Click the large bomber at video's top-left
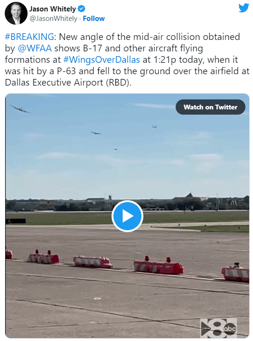The height and width of the screenshot is (341, 253). click(x=20, y=109)
